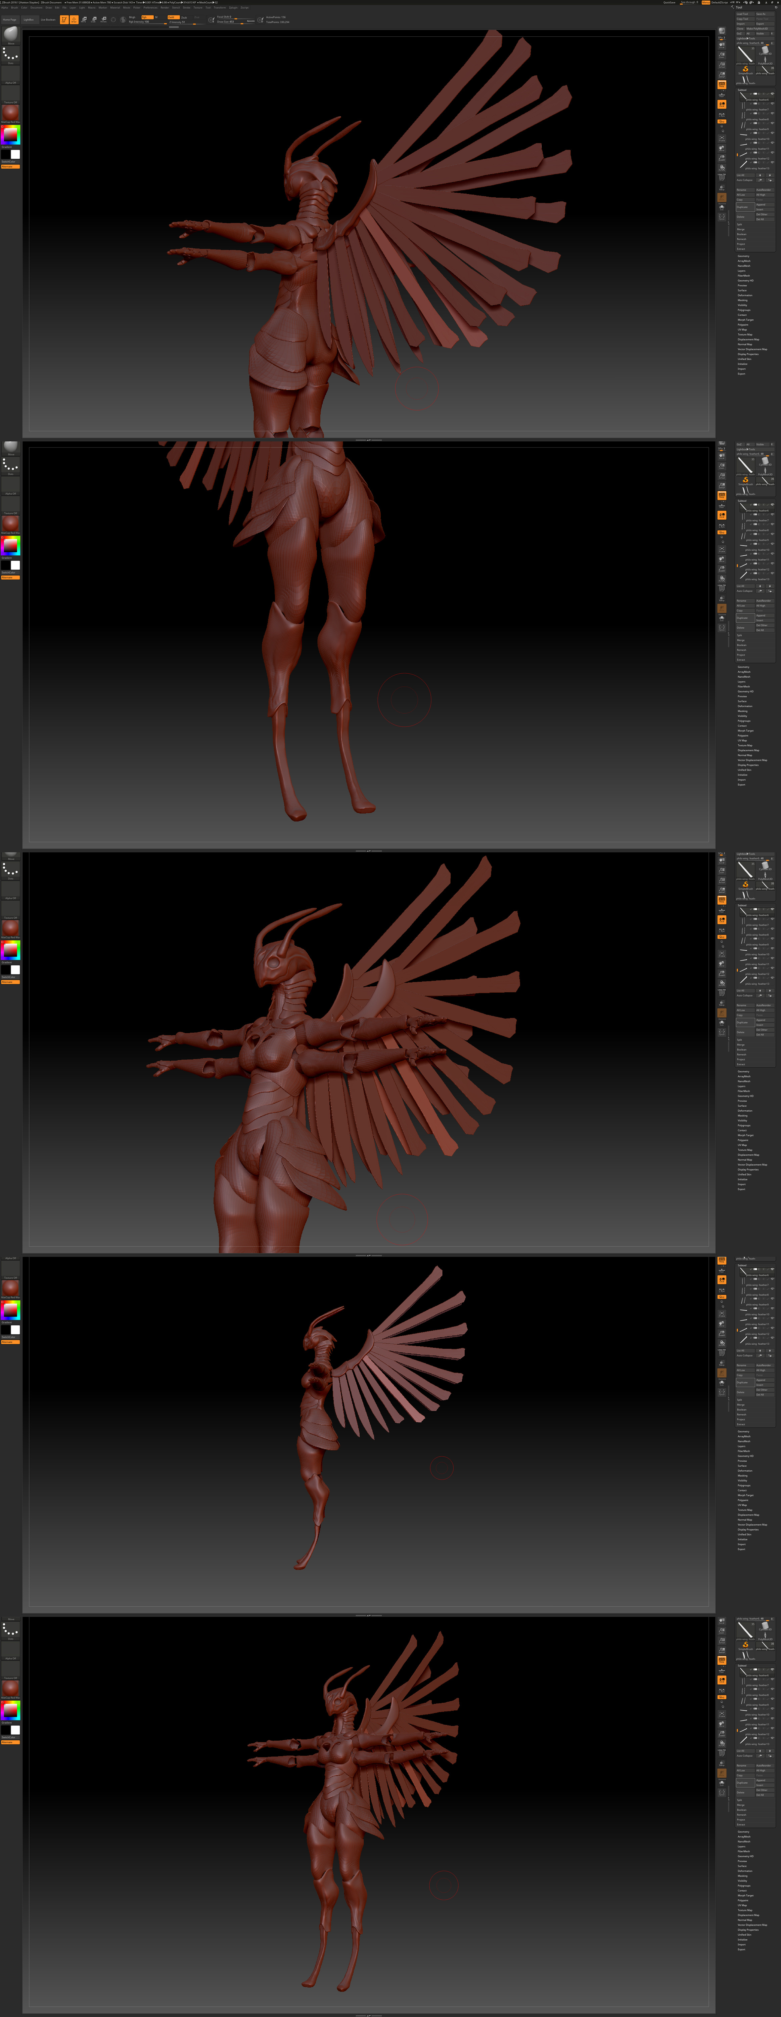Open the Alpha menu
The width and height of the screenshot is (781, 2017).
pos(5,7)
